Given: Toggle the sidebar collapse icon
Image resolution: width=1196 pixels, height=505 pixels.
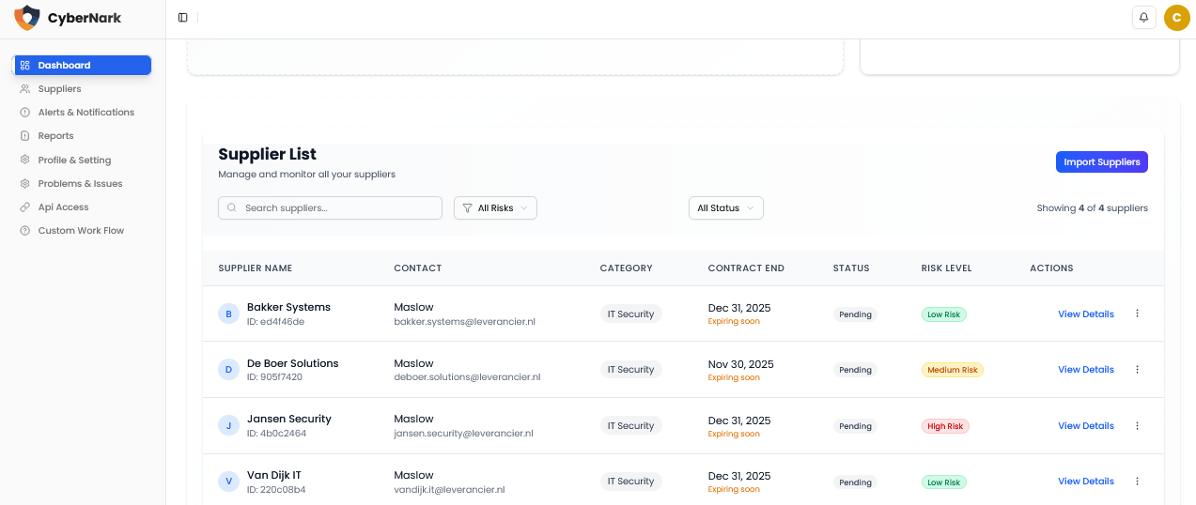Looking at the screenshot, I should click(182, 18).
